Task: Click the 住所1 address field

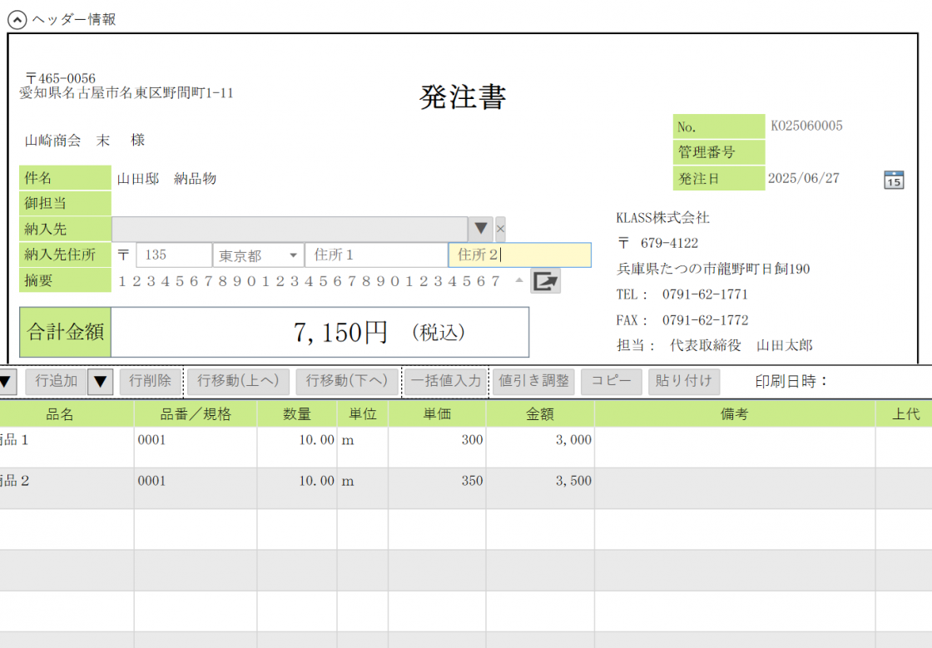Action: (376, 255)
